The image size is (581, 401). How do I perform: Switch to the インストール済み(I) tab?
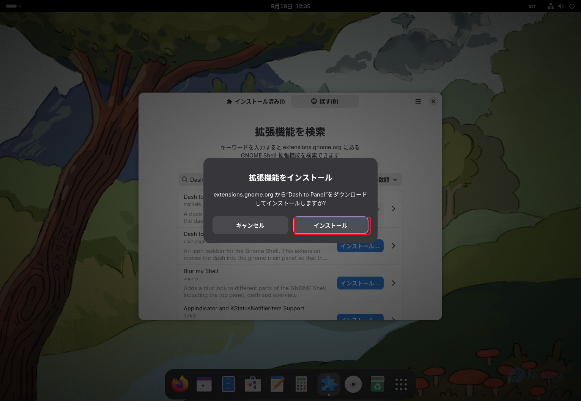coord(255,101)
